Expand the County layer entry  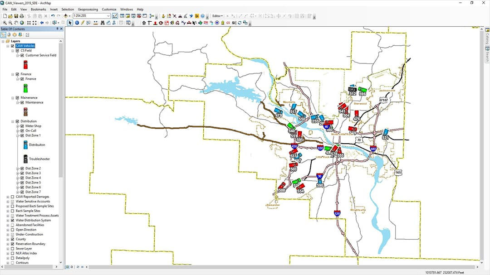pyautogui.click(x=8, y=239)
